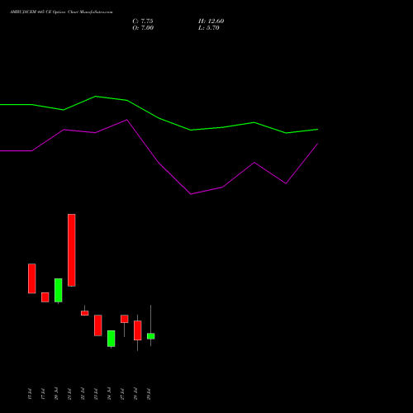This screenshot has width=413, height=413.
Task: Select the 21 Jul date label
Action: (x=69, y=394)
